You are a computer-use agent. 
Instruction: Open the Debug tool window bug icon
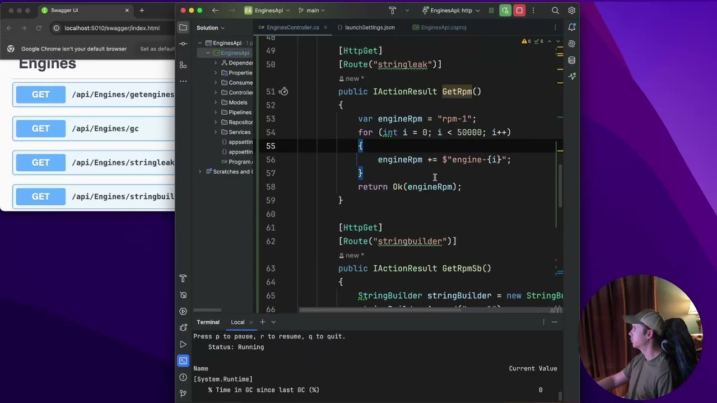point(183,327)
